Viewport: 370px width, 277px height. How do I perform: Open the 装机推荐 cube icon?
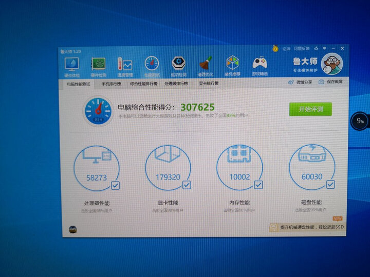point(232,66)
